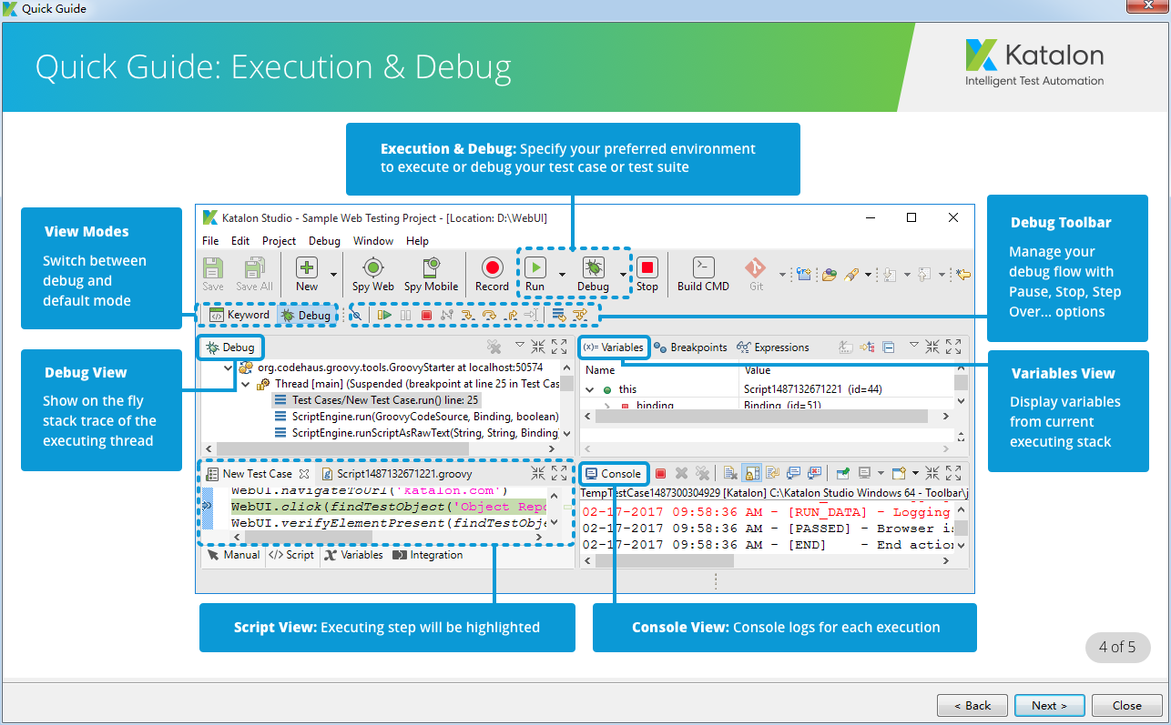
Task: Switch to the Manual tab below the editor
Action: (234, 555)
